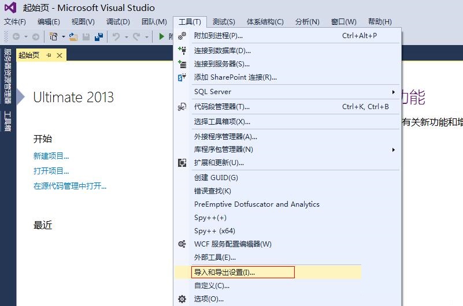Click the Navigate Backward toolbar icon
The height and width of the screenshot is (306, 463).
click(16, 36)
